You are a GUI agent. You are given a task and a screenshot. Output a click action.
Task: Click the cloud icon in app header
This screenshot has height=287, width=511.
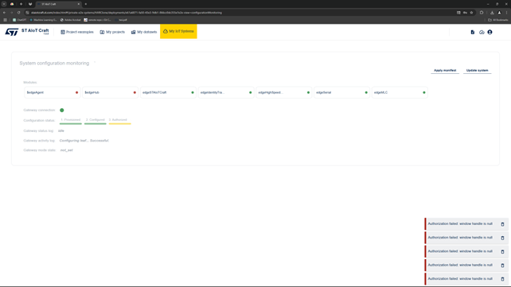482,33
